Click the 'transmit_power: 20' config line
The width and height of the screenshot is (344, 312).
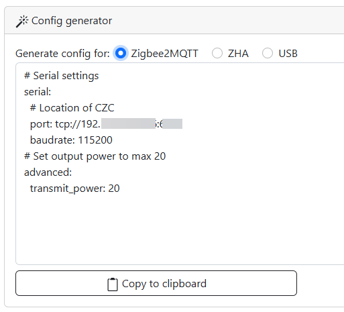pos(74,189)
